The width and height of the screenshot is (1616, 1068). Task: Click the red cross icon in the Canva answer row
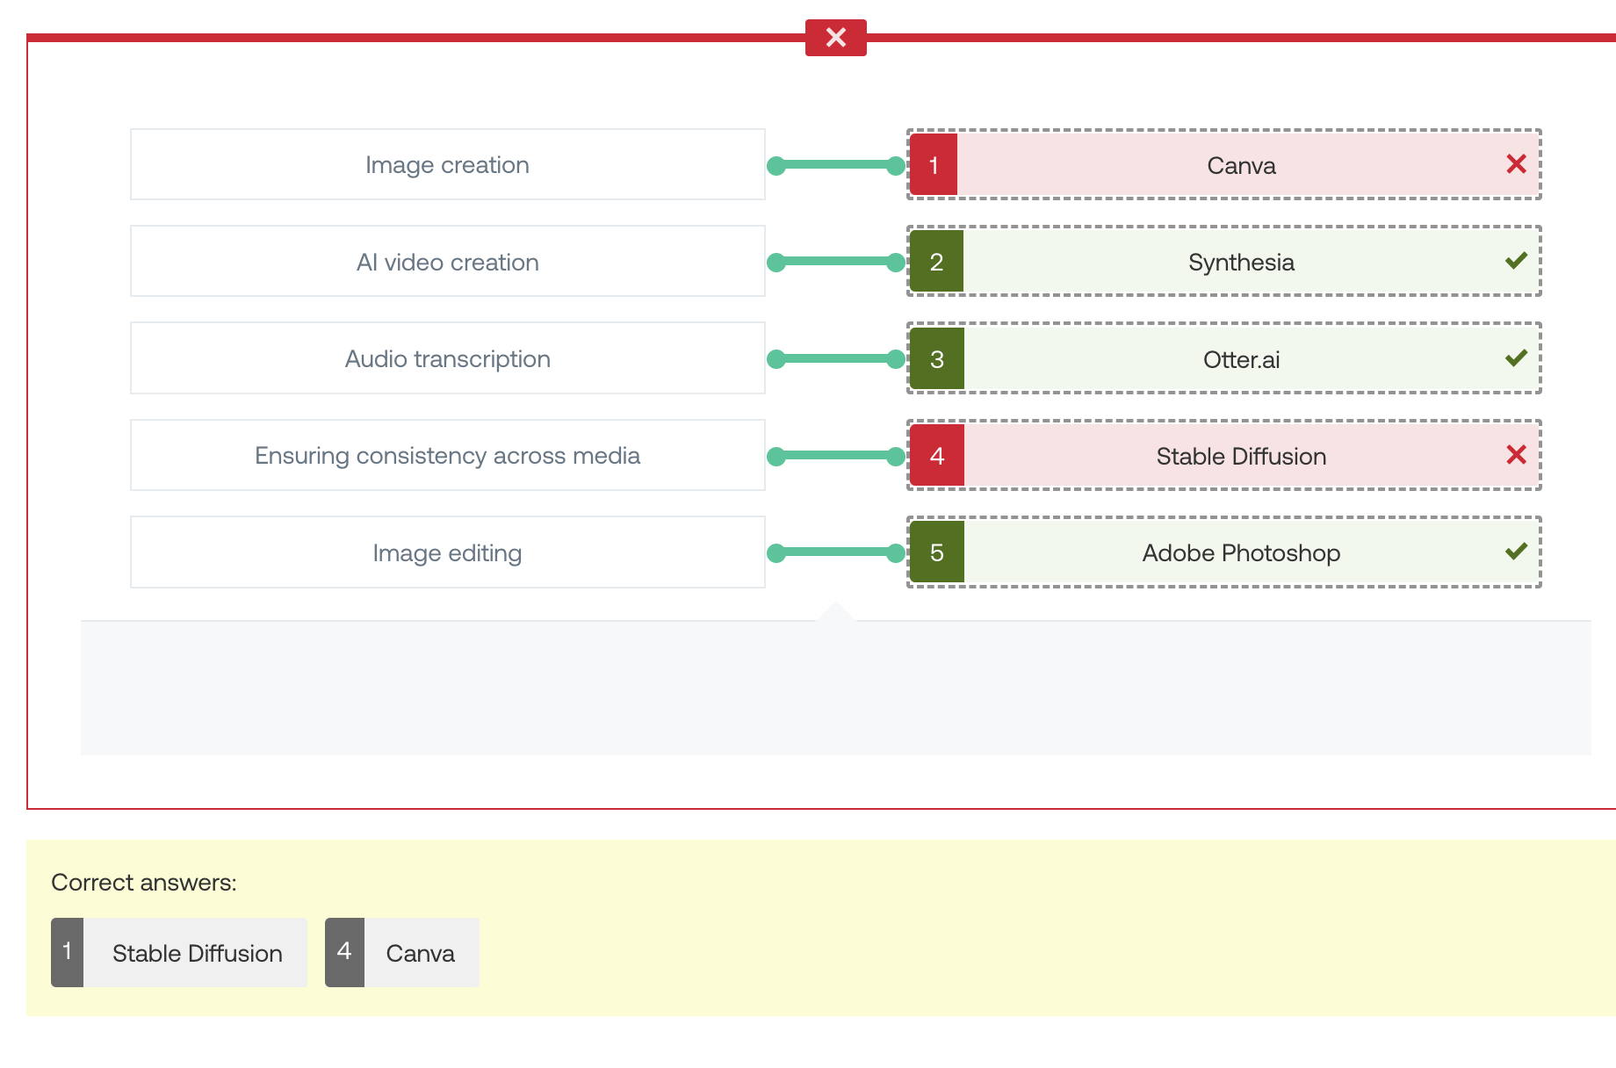(x=1516, y=164)
